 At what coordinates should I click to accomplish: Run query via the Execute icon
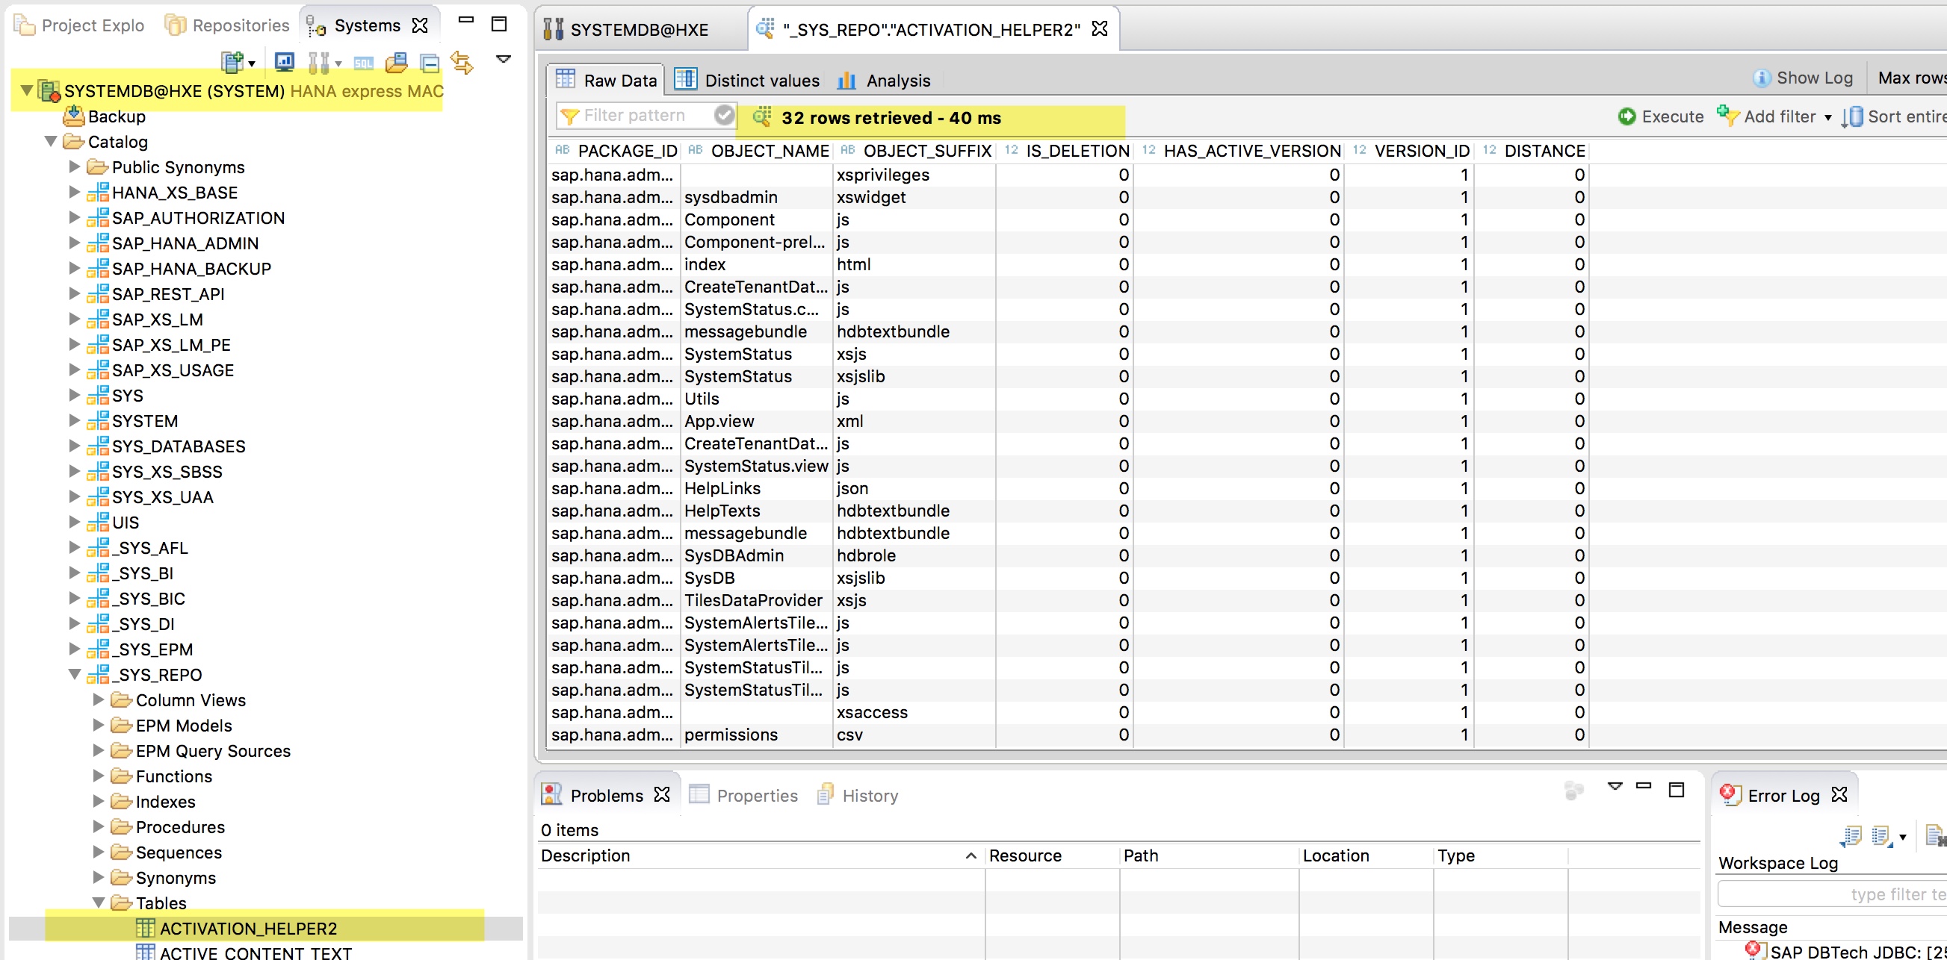pos(1628,116)
